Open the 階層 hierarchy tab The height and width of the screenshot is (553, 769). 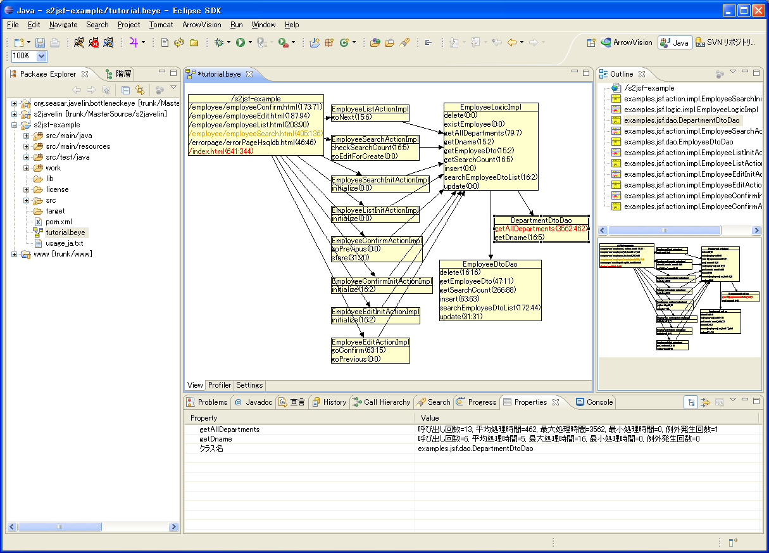tap(118, 74)
